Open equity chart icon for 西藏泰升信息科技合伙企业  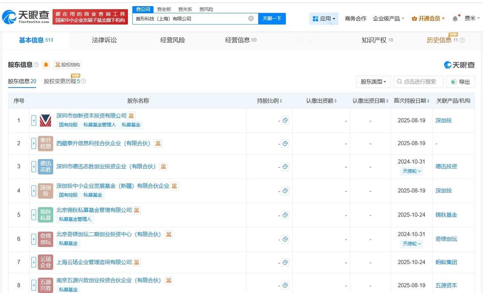click(158, 144)
